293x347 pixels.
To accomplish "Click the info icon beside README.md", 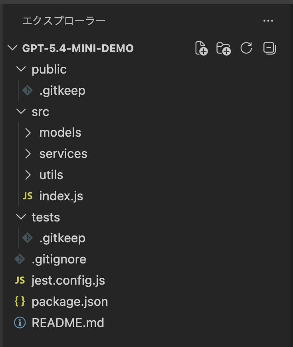I will [20, 323].
